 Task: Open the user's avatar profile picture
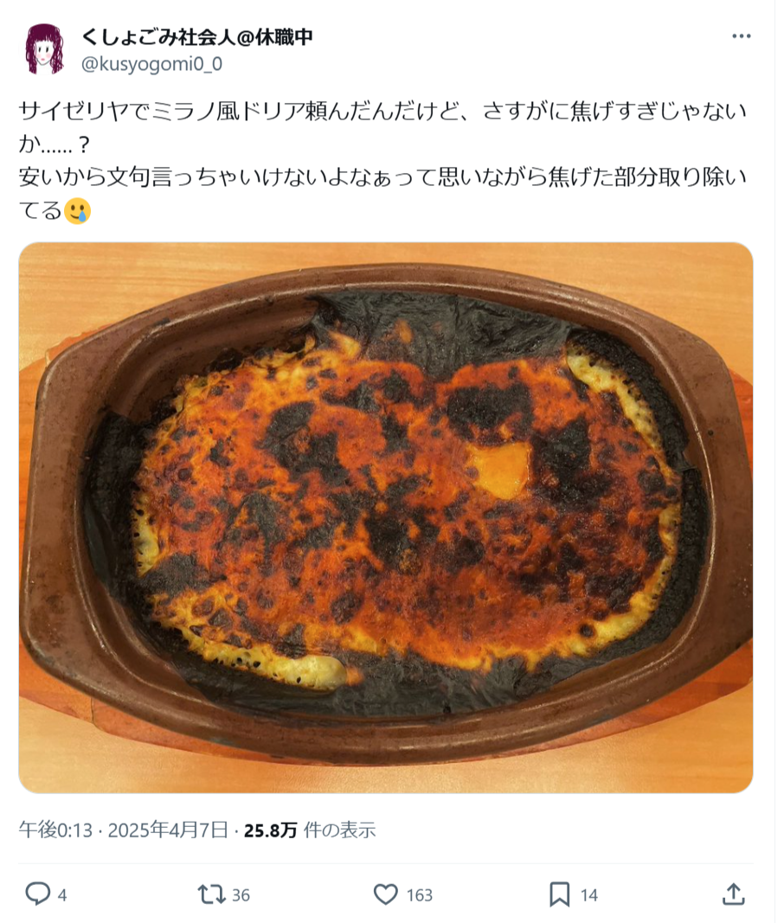pyautogui.click(x=44, y=49)
